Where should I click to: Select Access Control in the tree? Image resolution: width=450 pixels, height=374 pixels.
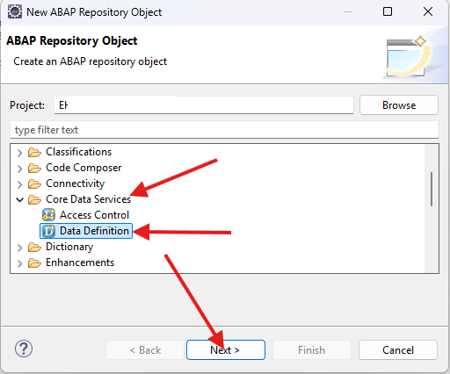pyautogui.click(x=94, y=215)
